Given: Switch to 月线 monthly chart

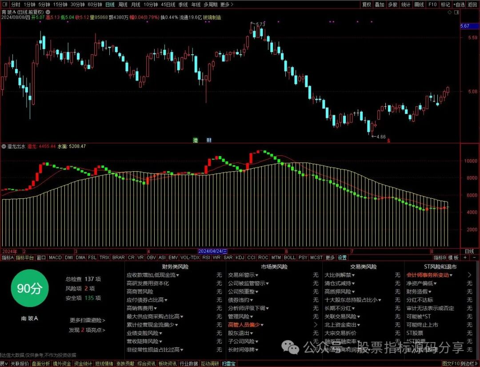Looking at the screenshot, I should [136, 4].
